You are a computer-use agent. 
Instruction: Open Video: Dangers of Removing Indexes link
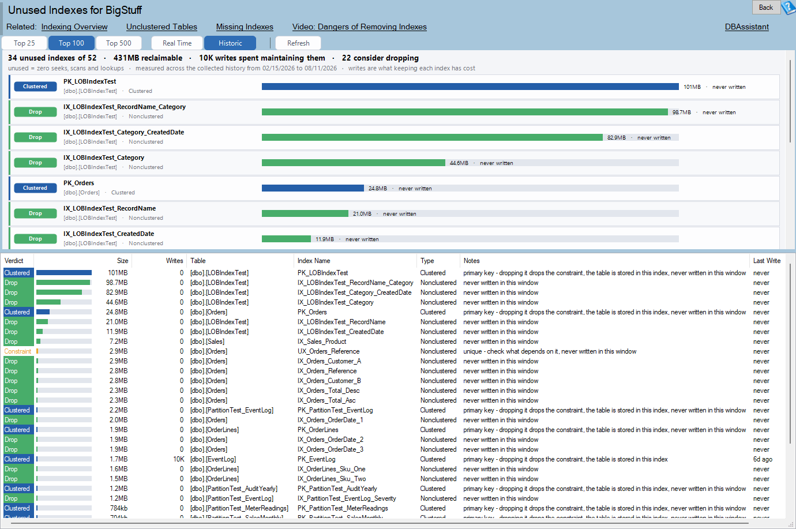click(x=359, y=27)
